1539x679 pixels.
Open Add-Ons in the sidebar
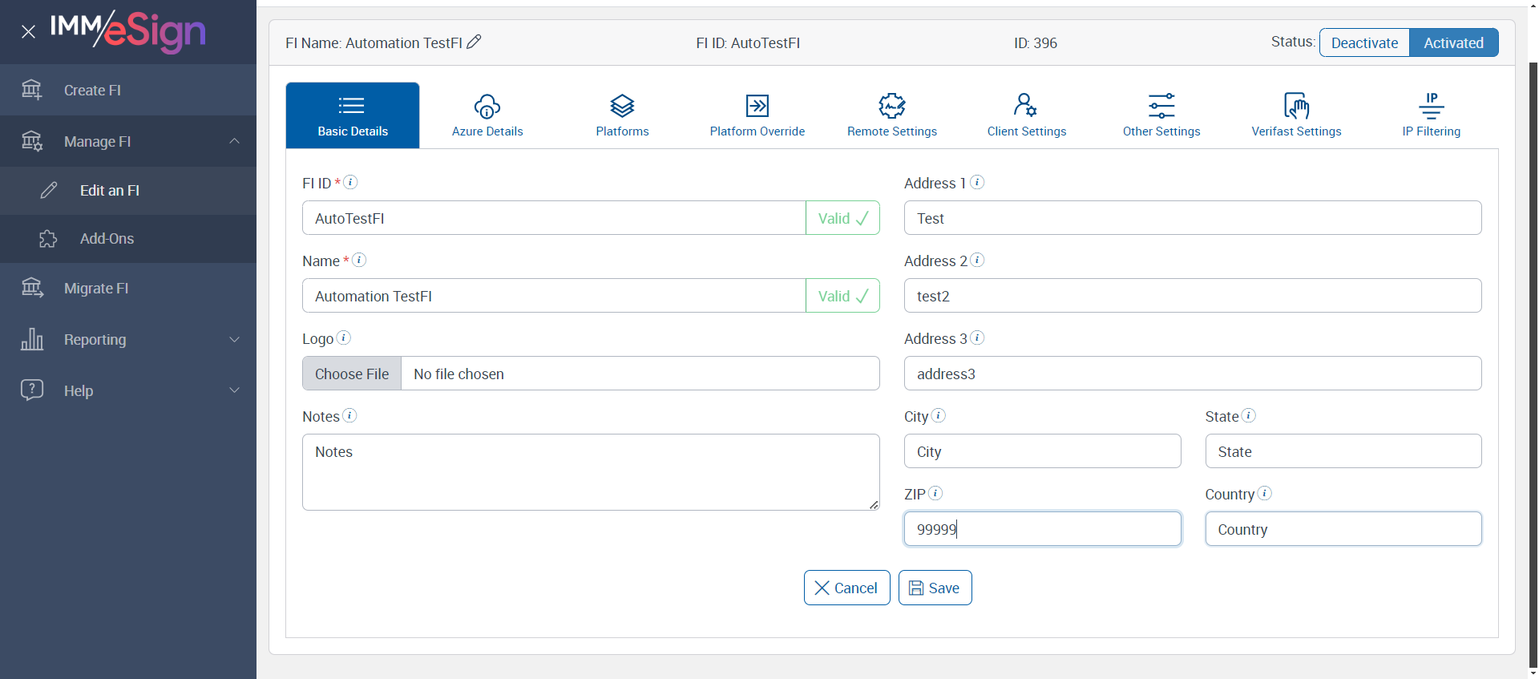(107, 239)
